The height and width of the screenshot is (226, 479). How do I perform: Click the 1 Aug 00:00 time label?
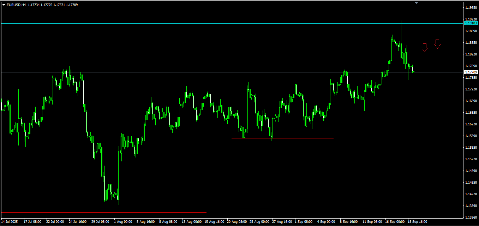[123, 222]
